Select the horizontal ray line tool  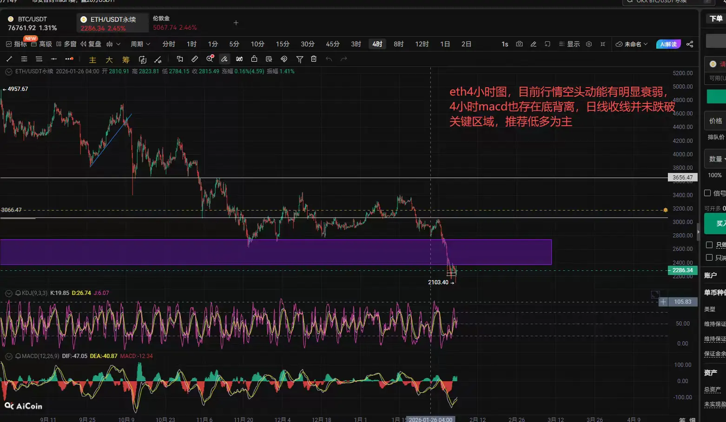click(x=54, y=59)
